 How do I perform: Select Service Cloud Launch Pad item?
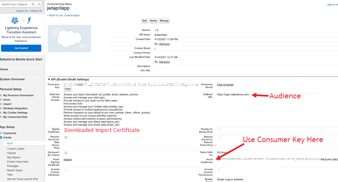pyautogui.click(x=22, y=179)
